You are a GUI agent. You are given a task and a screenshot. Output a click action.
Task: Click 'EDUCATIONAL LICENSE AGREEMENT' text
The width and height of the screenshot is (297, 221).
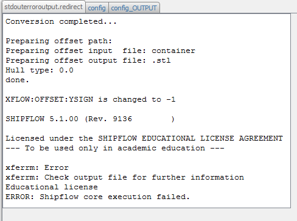click(212, 138)
